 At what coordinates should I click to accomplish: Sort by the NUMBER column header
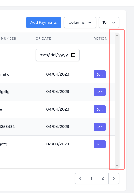tap(9, 38)
